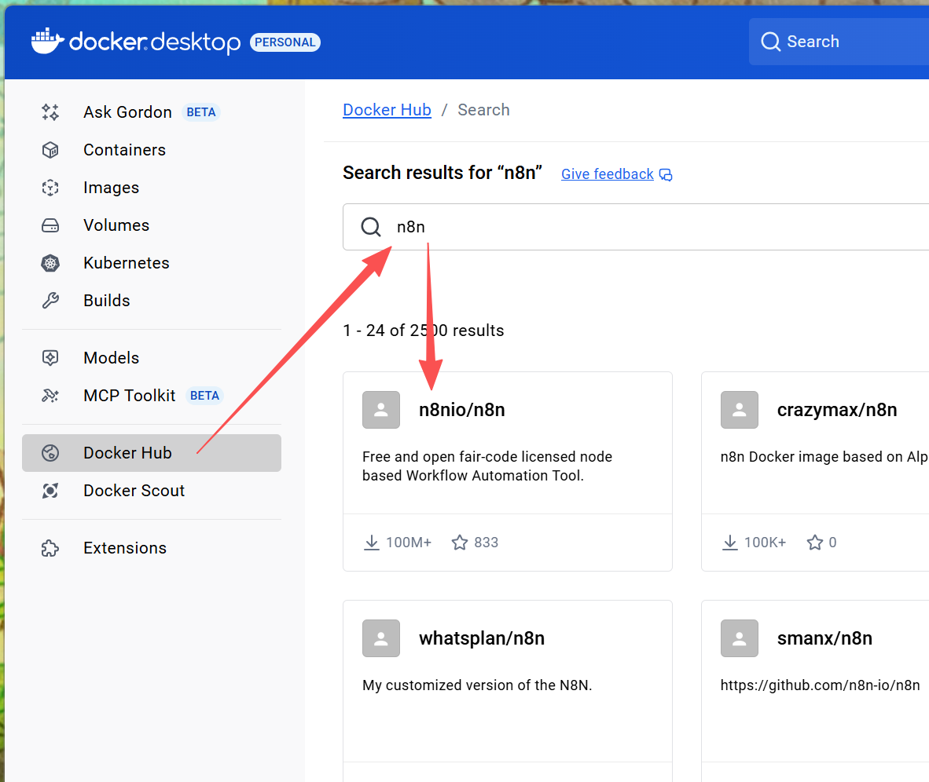
Task: Select Builds in sidebar
Action: pos(152,301)
